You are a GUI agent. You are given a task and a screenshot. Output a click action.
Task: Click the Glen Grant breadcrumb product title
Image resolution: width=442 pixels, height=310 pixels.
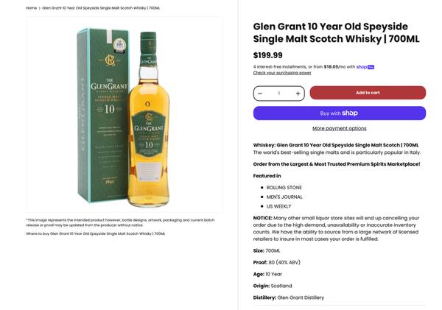101,8
